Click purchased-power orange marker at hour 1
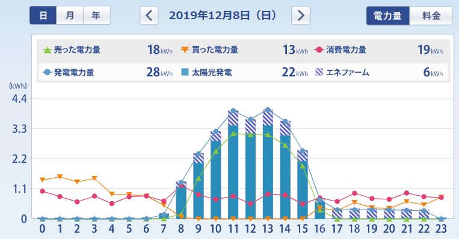This screenshot has height=239, width=459. tap(60, 177)
